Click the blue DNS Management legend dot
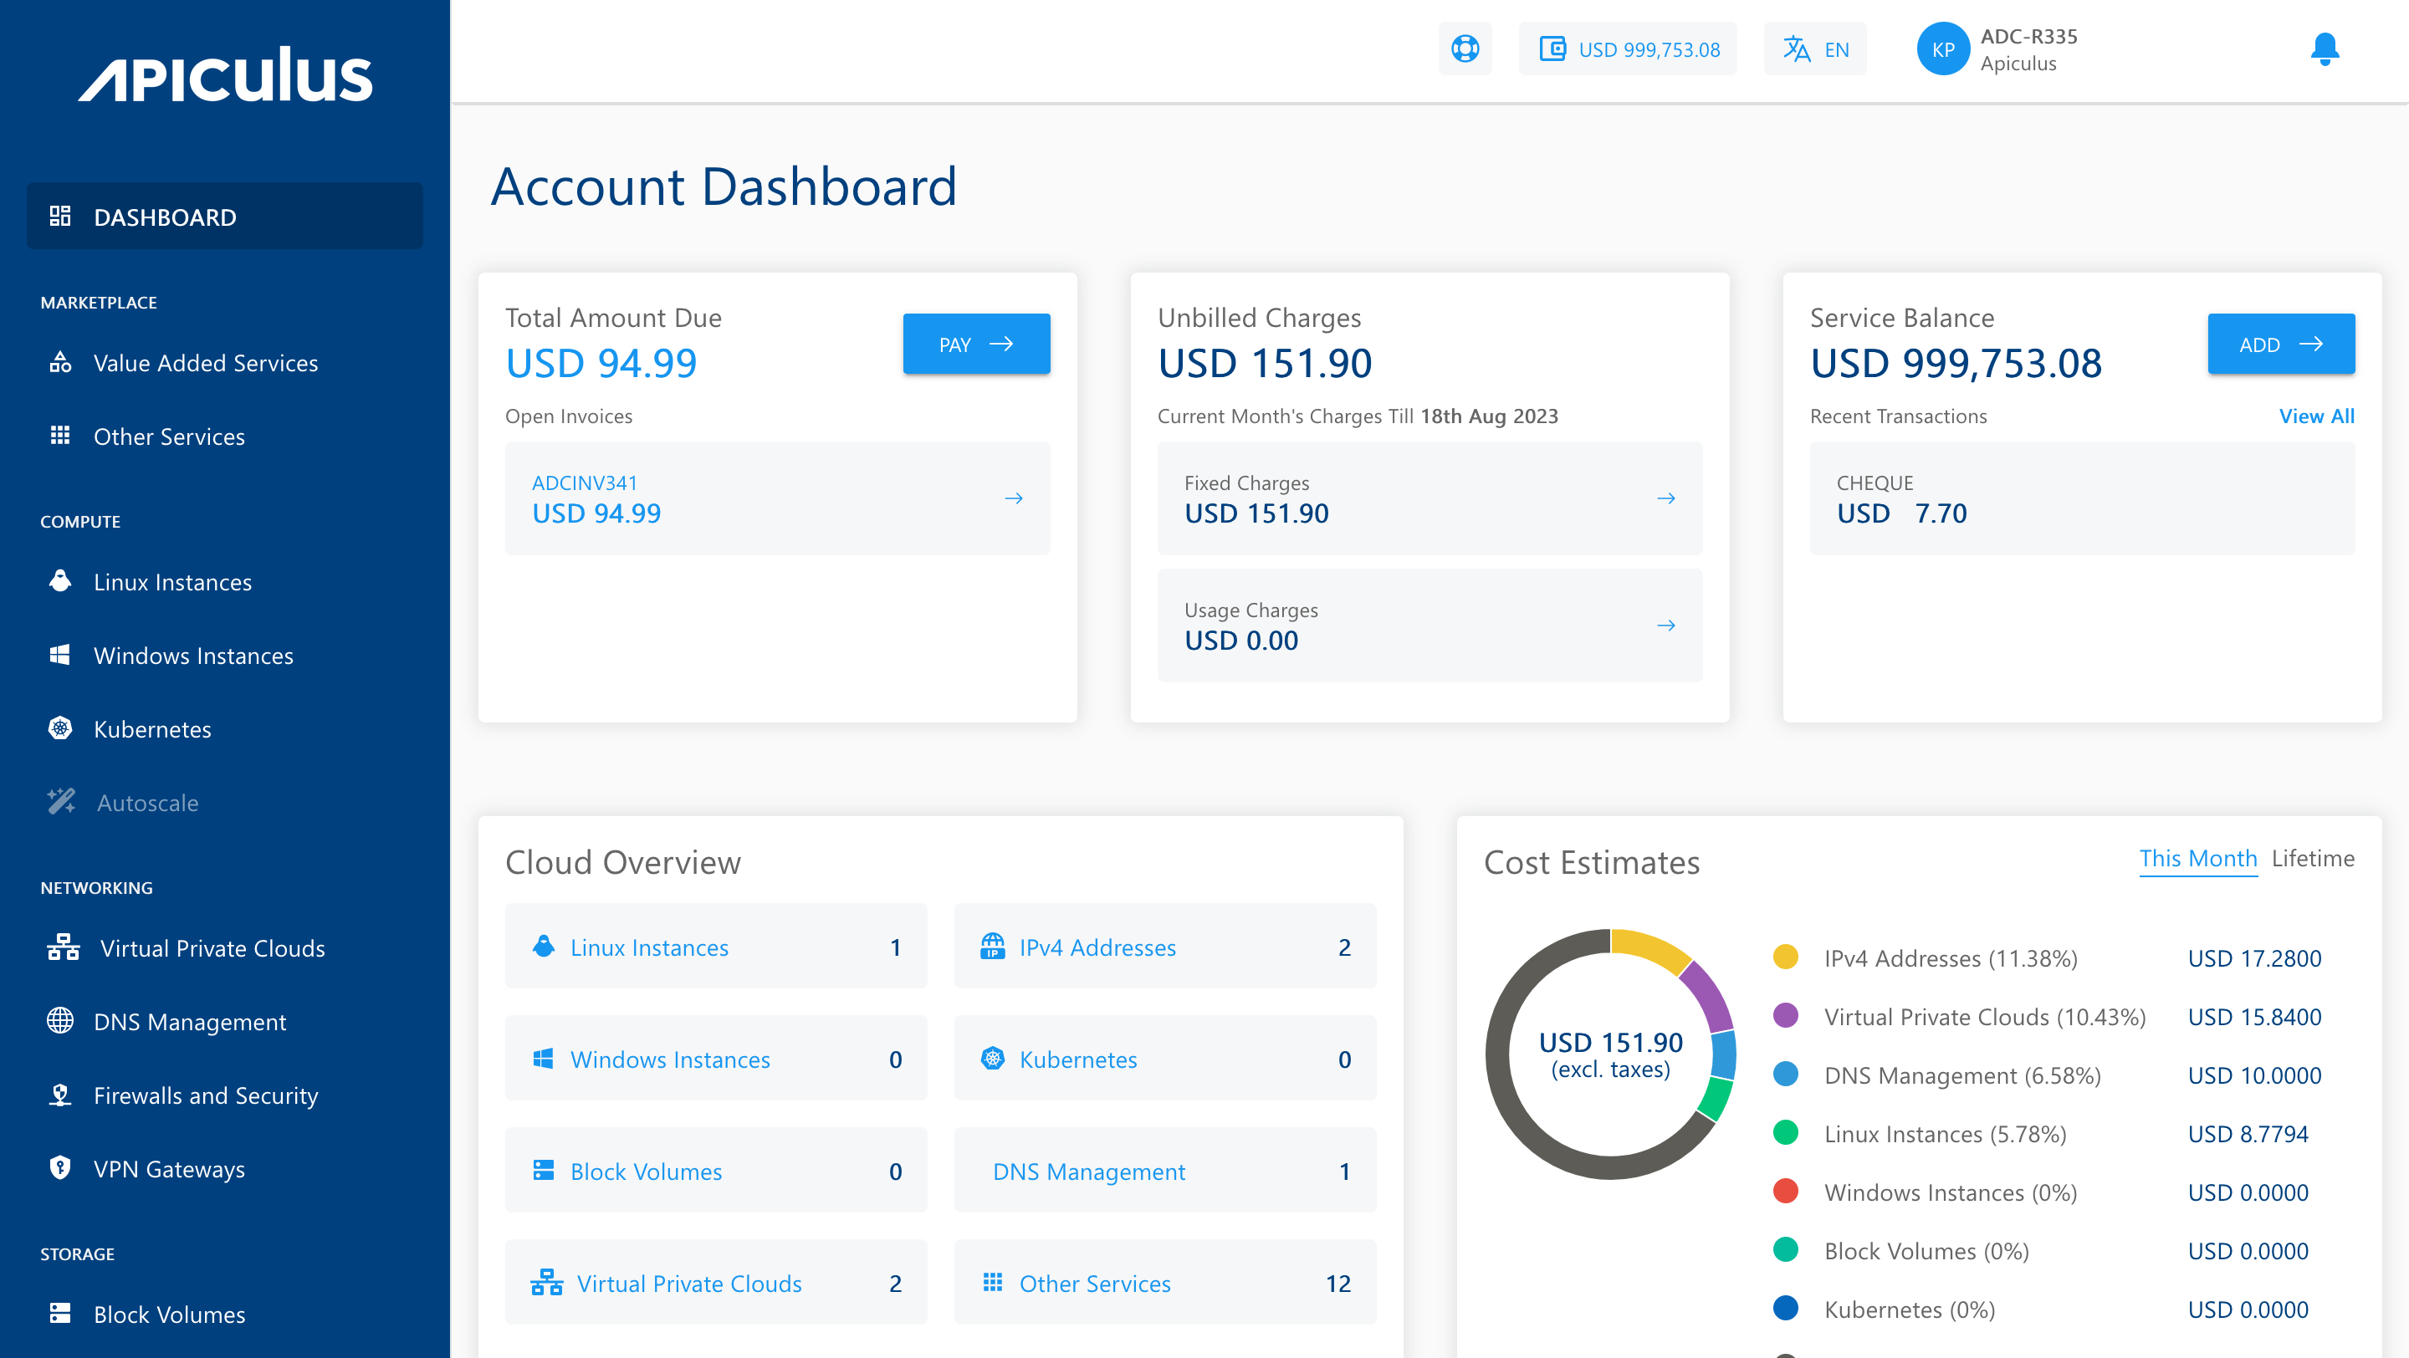2409x1358 pixels. (1785, 1074)
